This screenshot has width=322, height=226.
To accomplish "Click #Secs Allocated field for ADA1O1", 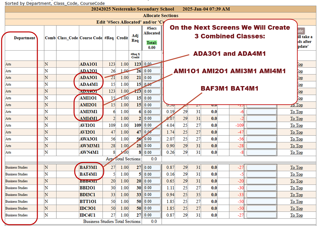I will (152, 64).
